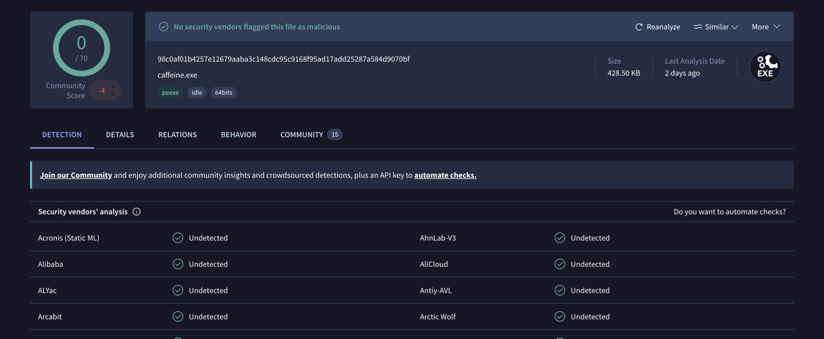Image resolution: width=824 pixels, height=339 pixels.
Task: Click the AliCloud vendor name
Action: (x=434, y=264)
